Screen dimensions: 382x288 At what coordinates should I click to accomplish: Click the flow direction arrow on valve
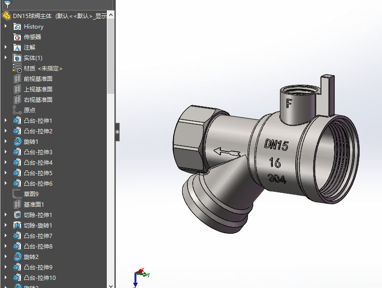click(x=227, y=152)
